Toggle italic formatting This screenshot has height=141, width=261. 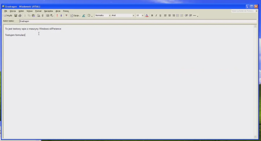click(156, 15)
